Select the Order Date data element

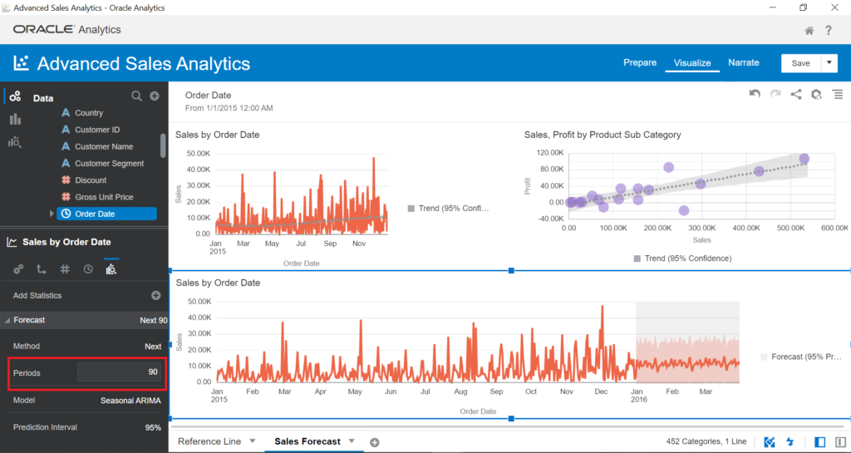[x=106, y=214]
